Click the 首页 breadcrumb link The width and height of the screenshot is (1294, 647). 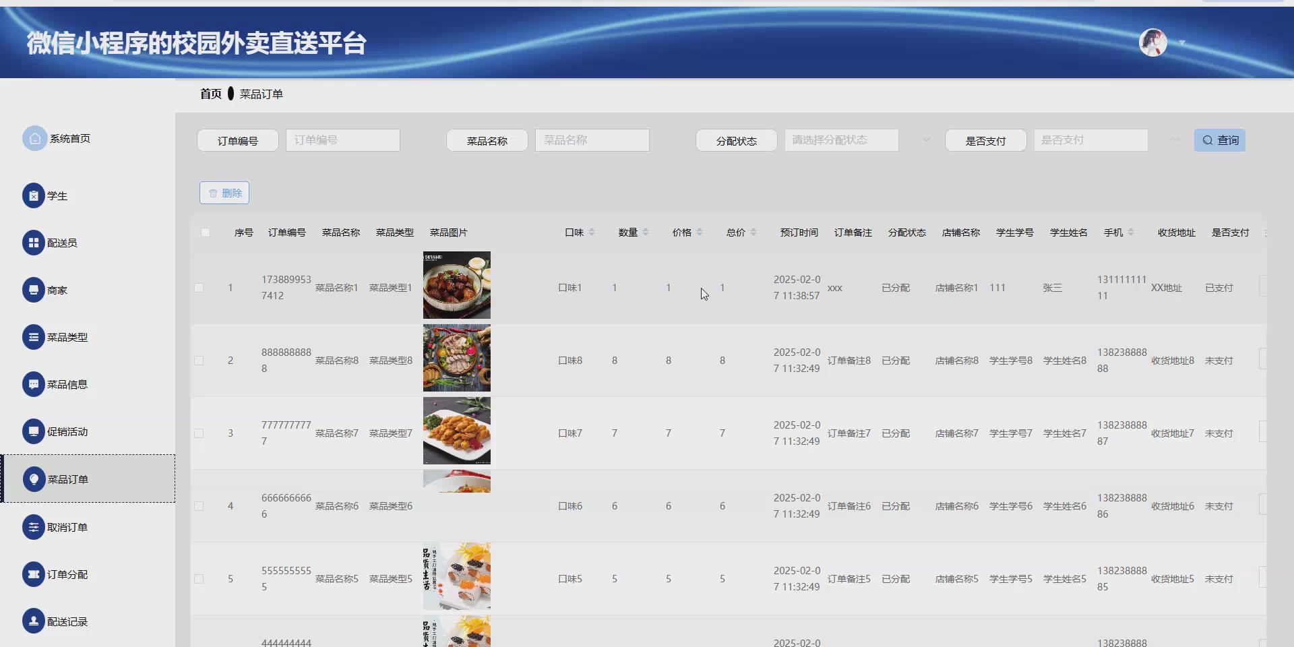(x=211, y=94)
